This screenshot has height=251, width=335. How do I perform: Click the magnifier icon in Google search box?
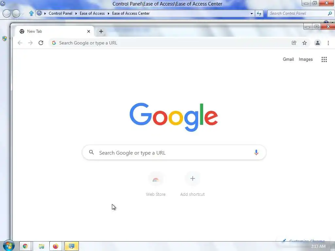point(92,152)
